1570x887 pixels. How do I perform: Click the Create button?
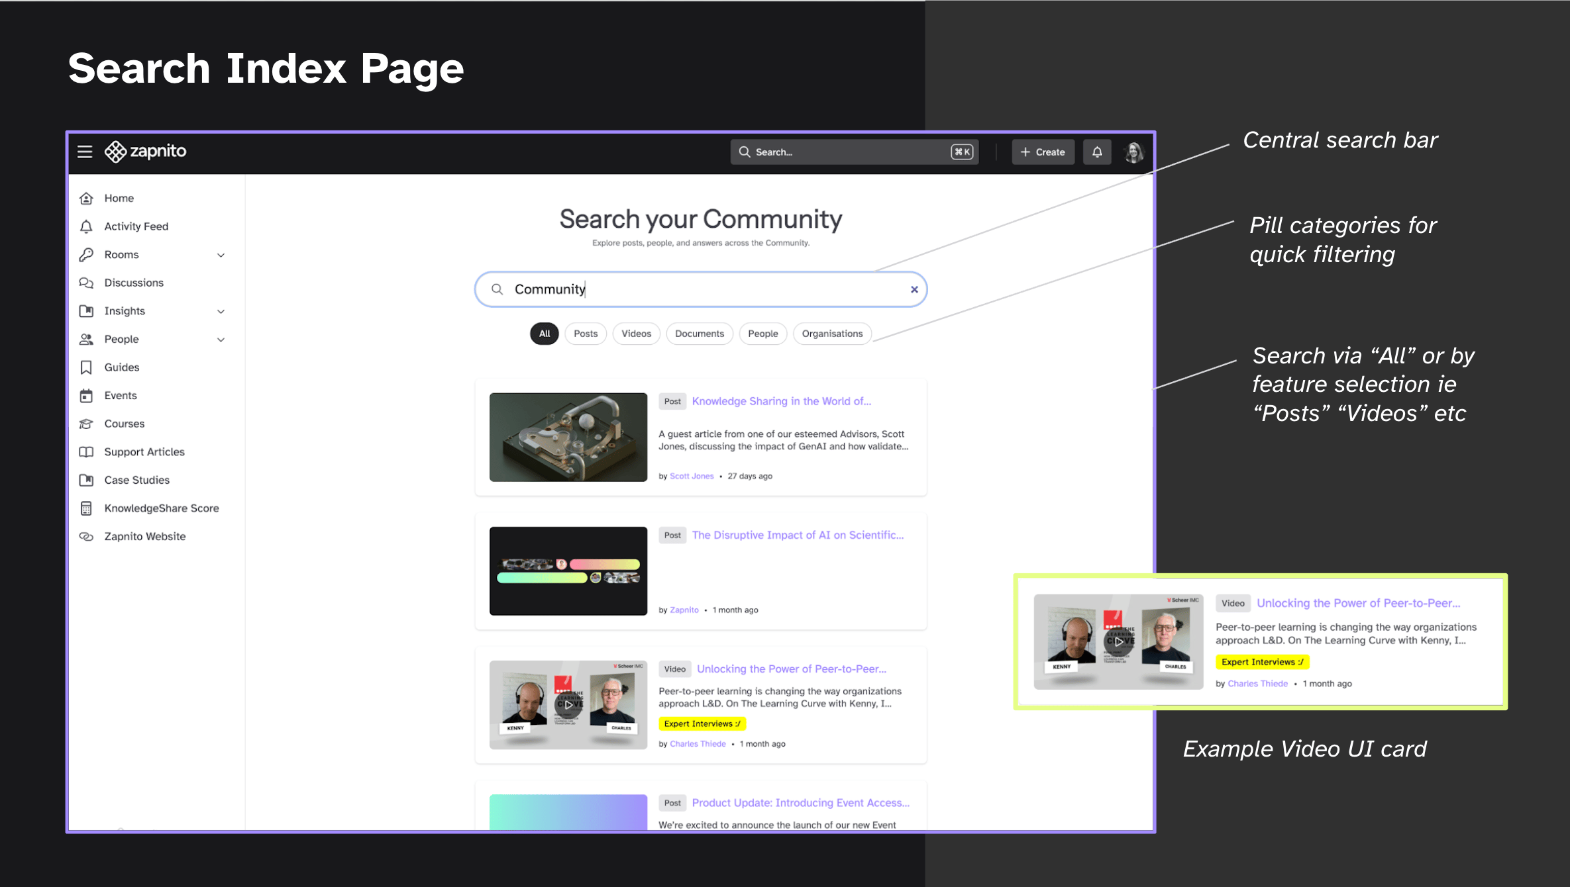point(1043,152)
